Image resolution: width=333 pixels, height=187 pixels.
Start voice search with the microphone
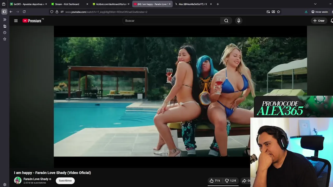[x=239, y=21]
